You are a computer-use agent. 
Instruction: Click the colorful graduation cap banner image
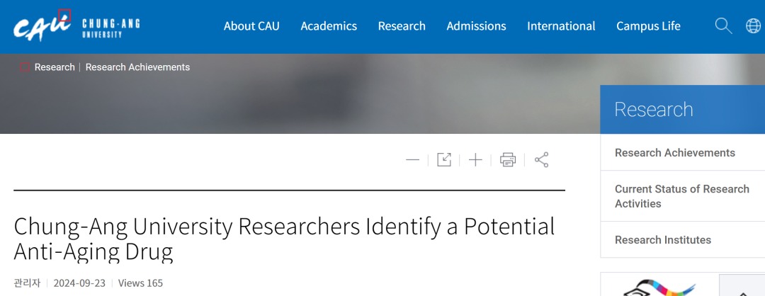pos(659,286)
